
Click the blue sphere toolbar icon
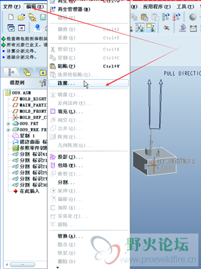38,28
